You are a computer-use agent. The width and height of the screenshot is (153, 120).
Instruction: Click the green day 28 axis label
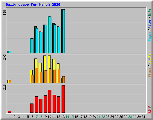click(130, 117)
